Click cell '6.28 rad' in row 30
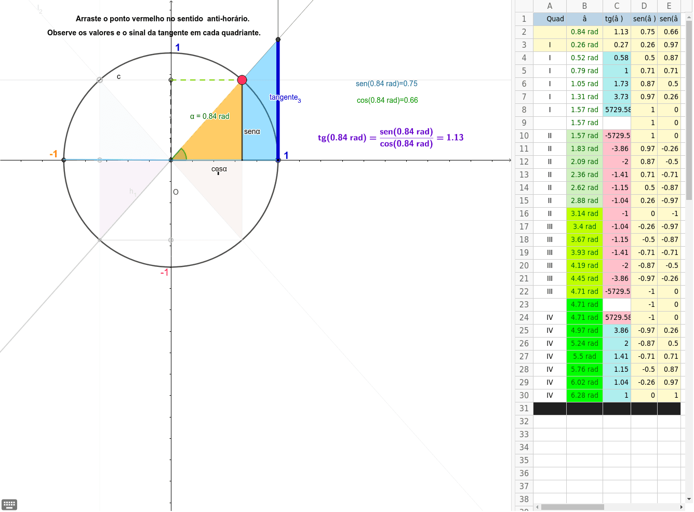Screen dimensions: 694x512 click(x=584, y=395)
